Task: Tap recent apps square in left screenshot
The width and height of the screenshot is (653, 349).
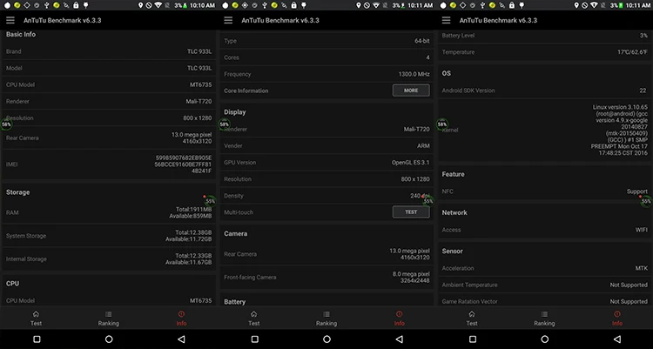Action: pyautogui.click(x=37, y=339)
